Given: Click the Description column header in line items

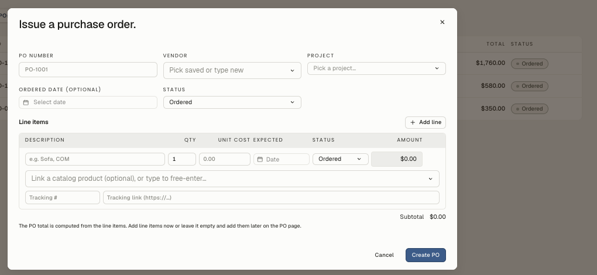Looking at the screenshot, I should coord(44,140).
